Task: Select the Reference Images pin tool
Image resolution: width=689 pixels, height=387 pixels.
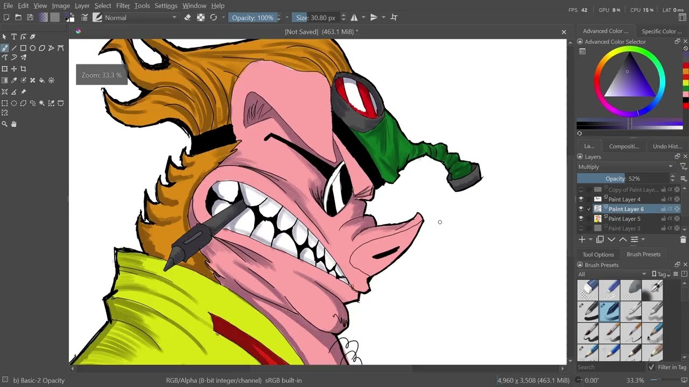Action: pyautogui.click(x=23, y=92)
